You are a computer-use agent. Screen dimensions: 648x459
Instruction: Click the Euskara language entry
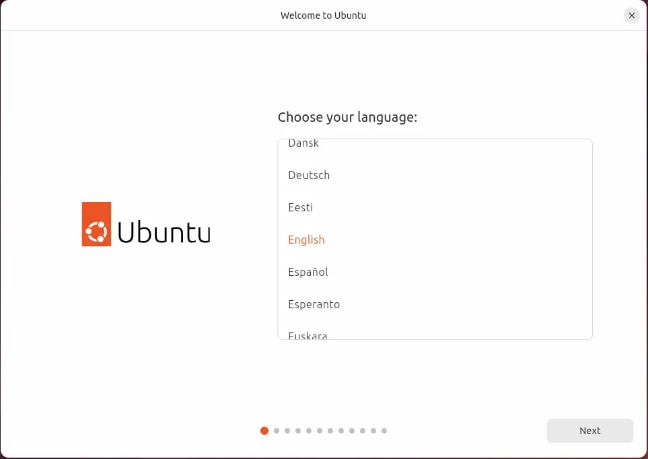[308, 334]
